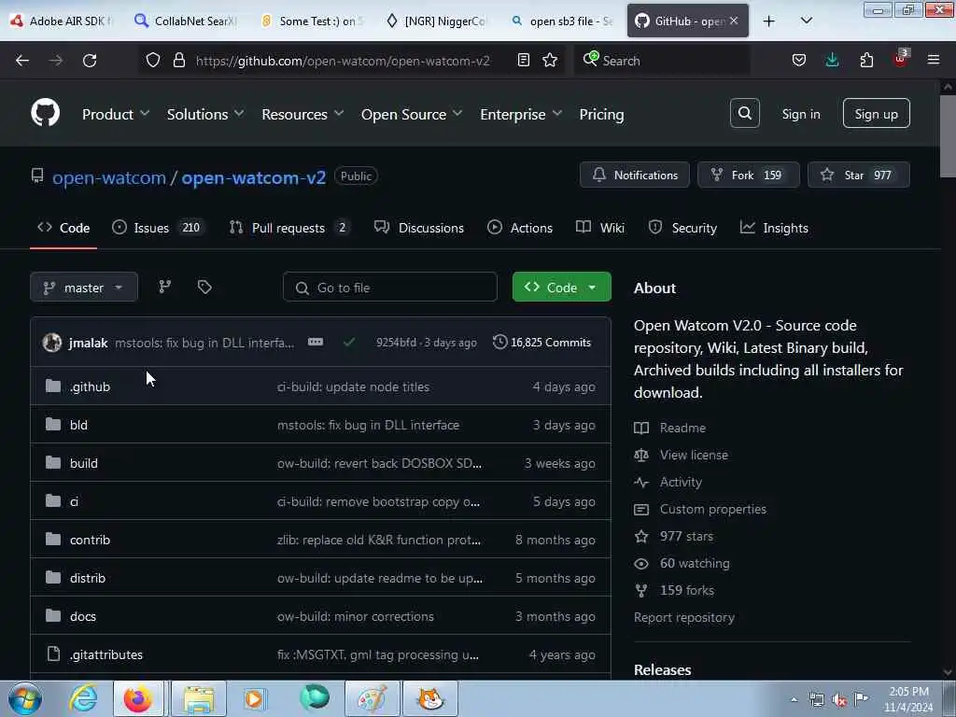956x717 pixels.
Task: Expand commit message ellipsis button
Action: coord(316,342)
